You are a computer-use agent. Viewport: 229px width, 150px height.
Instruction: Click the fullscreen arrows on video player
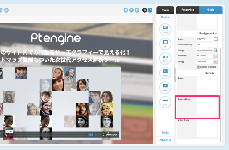tap(103, 134)
